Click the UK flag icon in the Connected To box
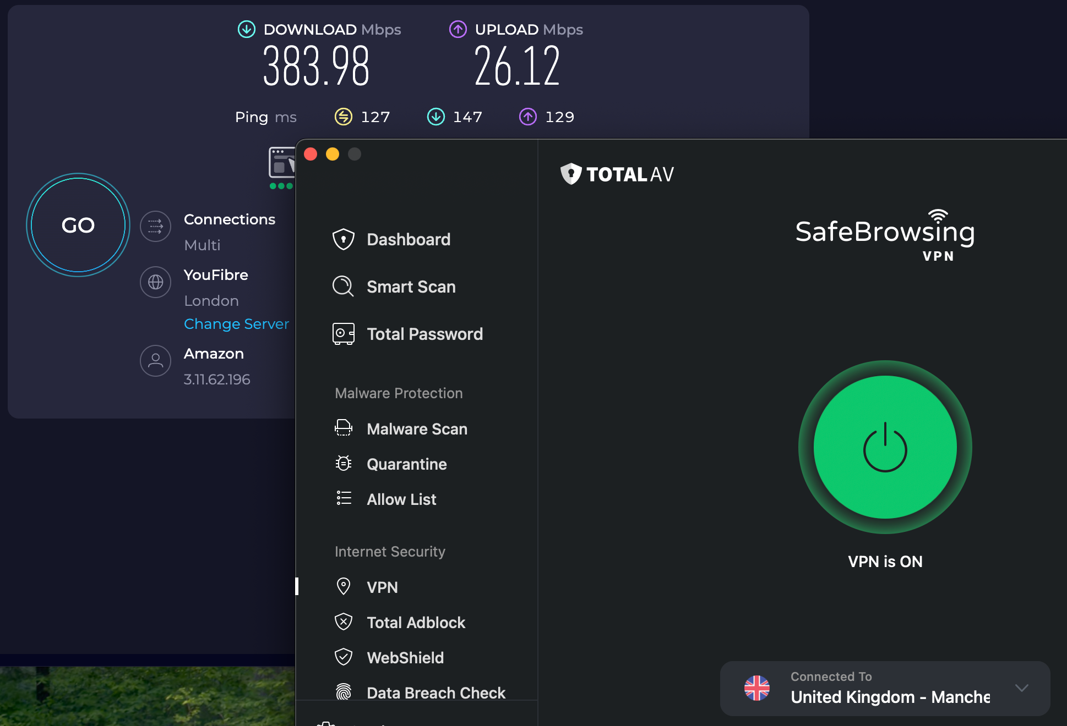This screenshot has height=726, width=1067. [x=757, y=688]
